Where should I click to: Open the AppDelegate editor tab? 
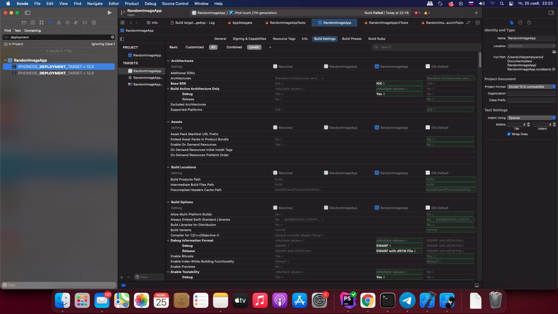[239, 23]
